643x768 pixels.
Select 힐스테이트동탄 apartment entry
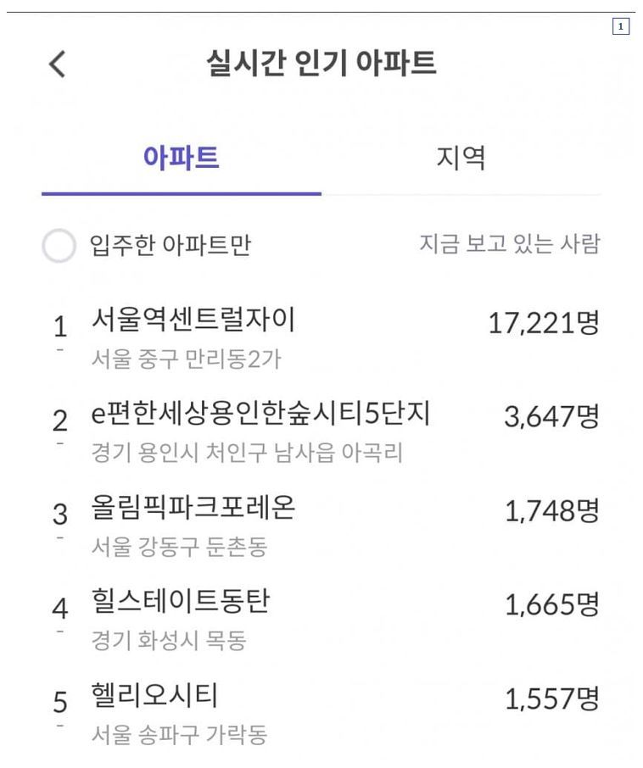pyautogui.click(x=181, y=601)
